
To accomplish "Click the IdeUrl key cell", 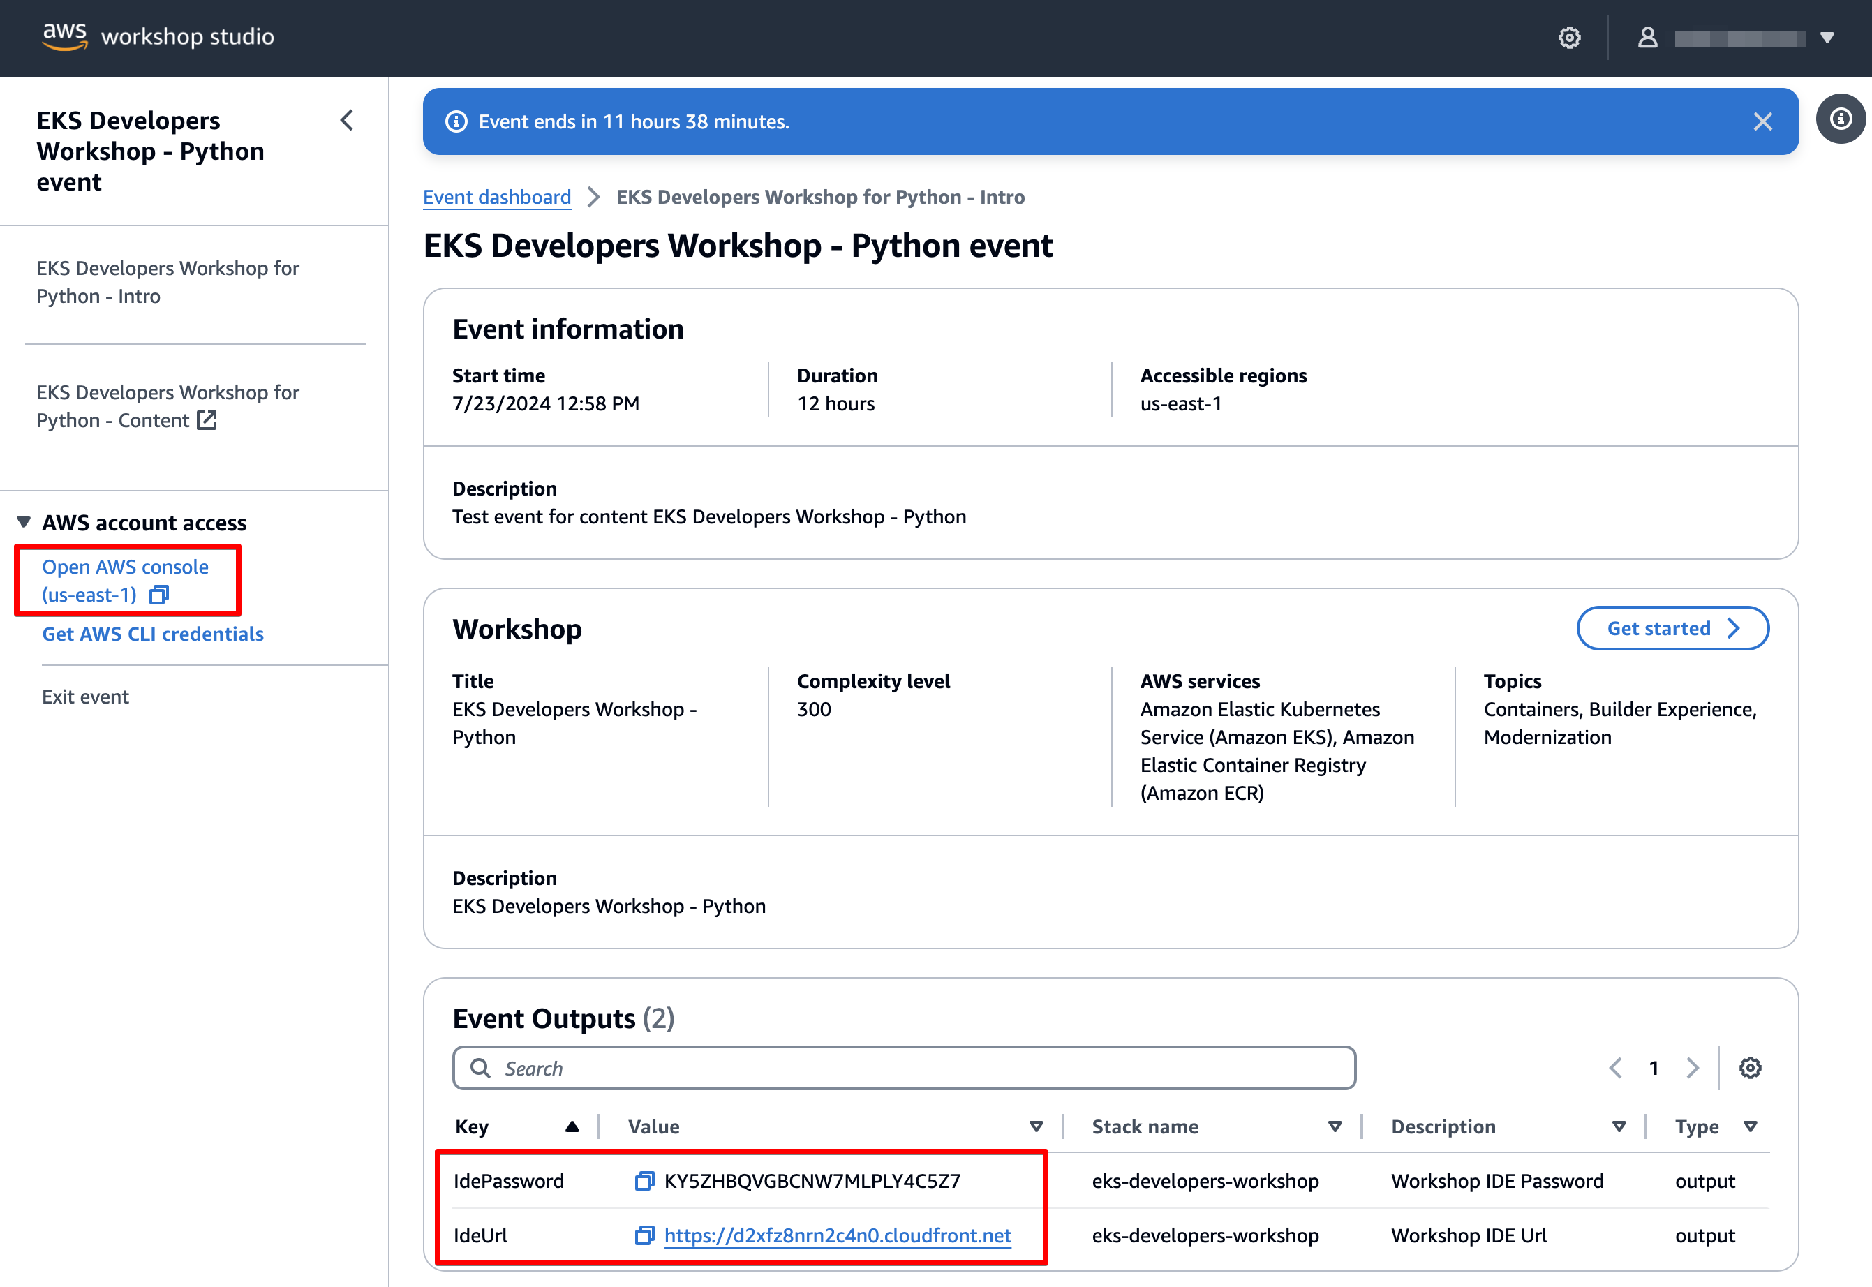I will 480,1235.
